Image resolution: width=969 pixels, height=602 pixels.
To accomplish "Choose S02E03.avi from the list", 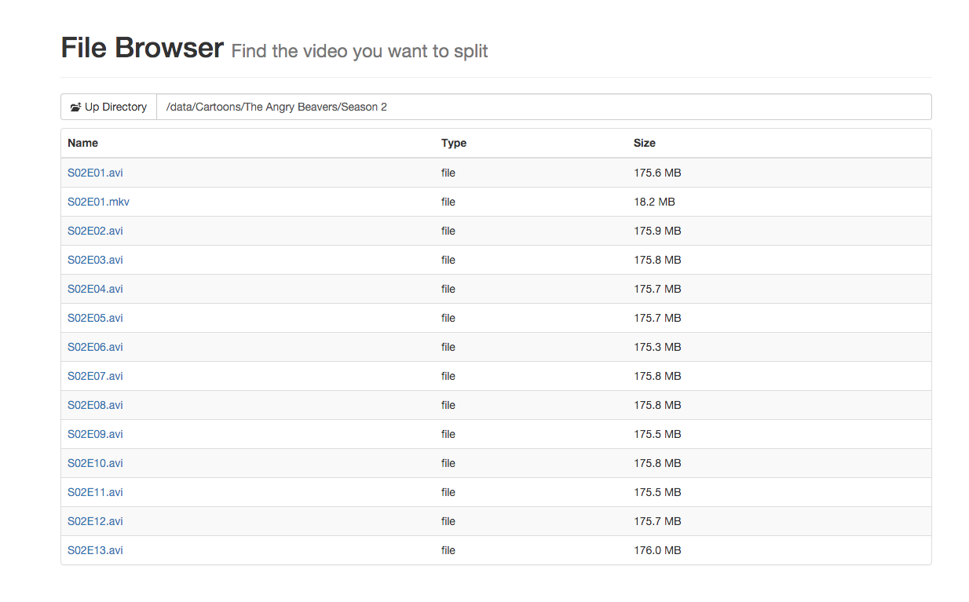I will coord(95,260).
